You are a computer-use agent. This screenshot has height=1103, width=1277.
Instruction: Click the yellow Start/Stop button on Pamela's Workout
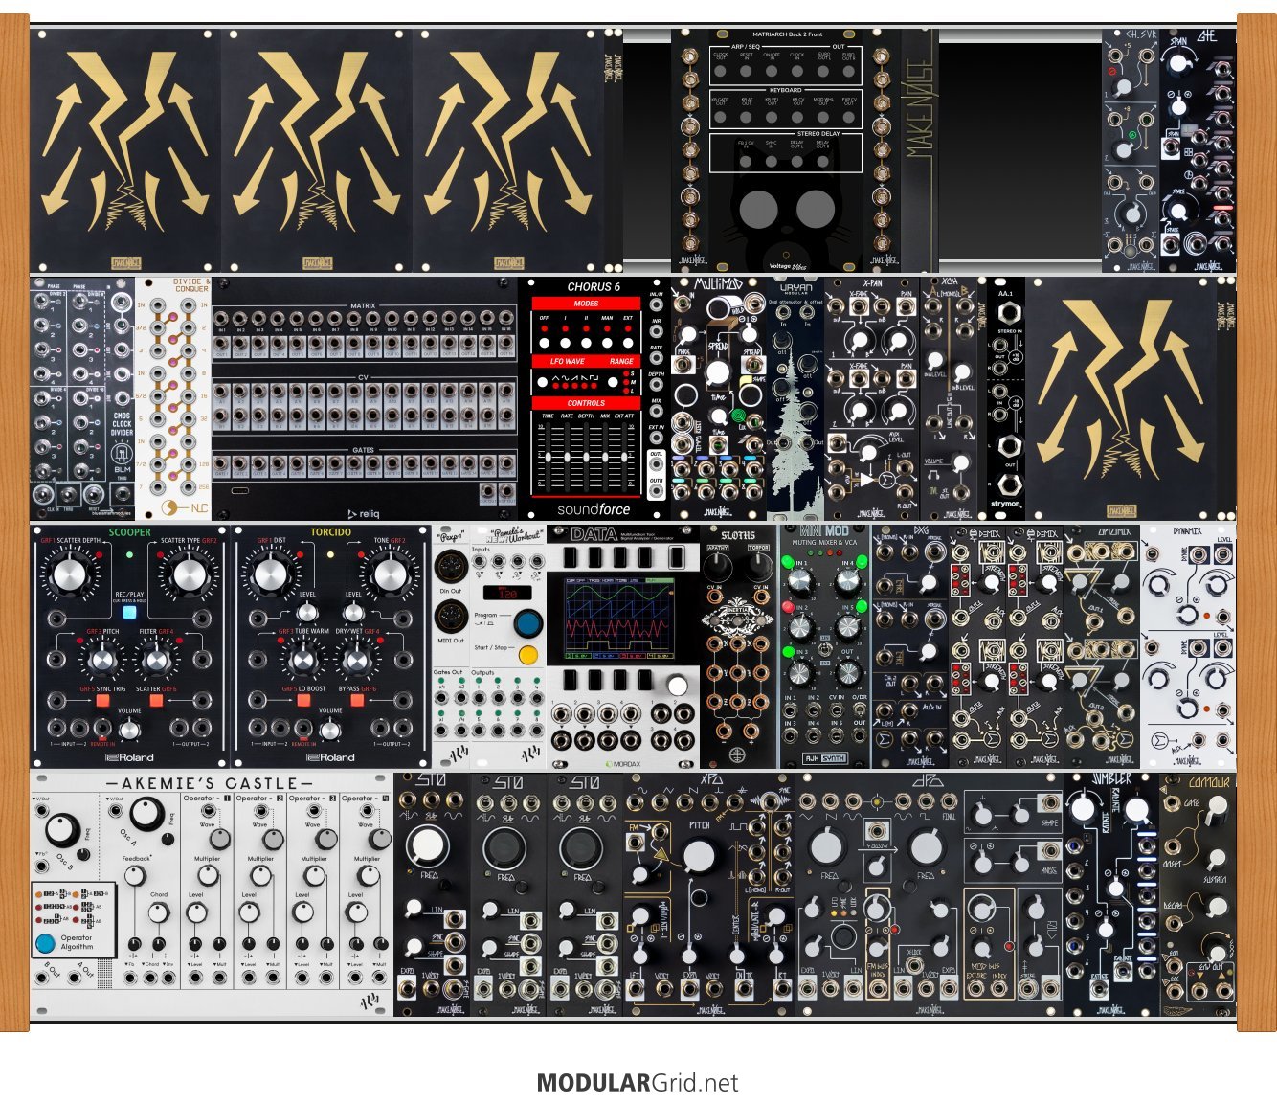click(x=527, y=656)
